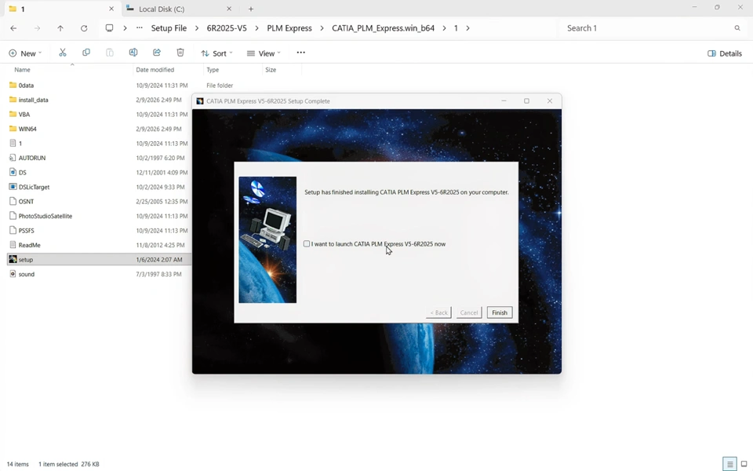Open the Sort dropdown
Image resolution: width=753 pixels, height=471 pixels.
click(x=216, y=53)
